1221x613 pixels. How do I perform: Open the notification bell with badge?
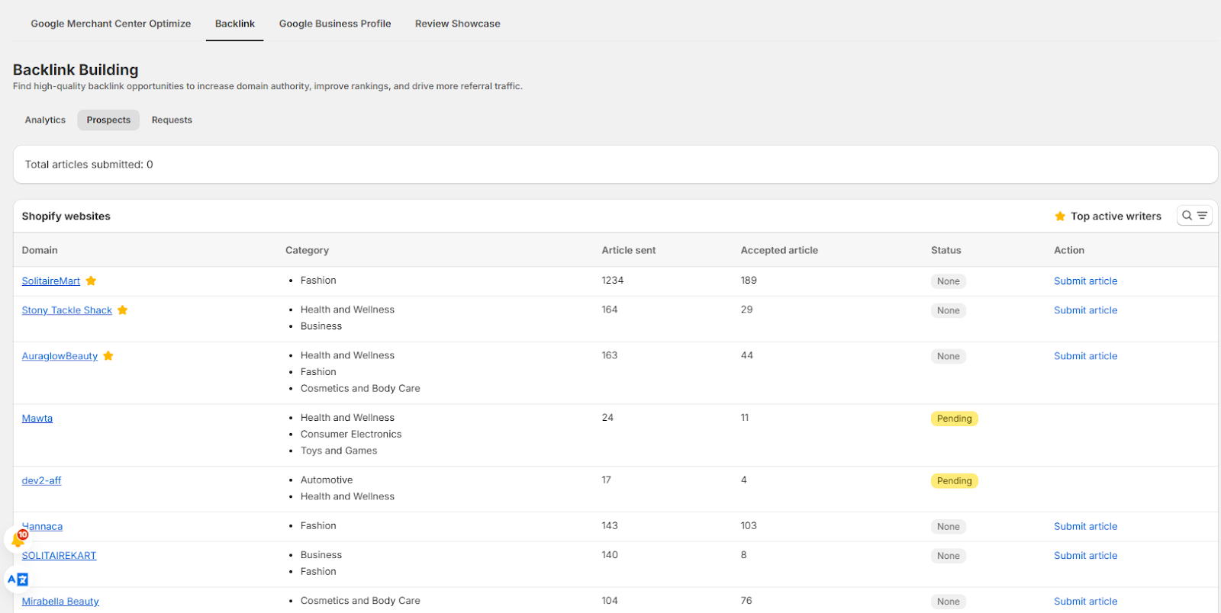coord(18,540)
